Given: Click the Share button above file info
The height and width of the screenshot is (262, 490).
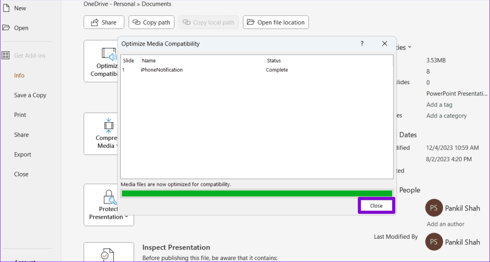Looking at the screenshot, I should (104, 22).
